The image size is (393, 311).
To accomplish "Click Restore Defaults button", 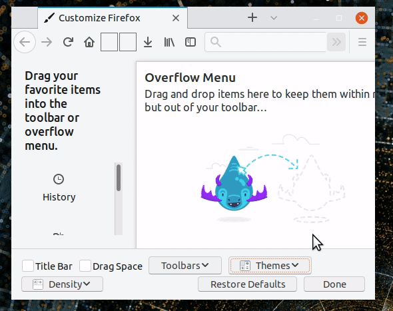I will (x=247, y=284).
